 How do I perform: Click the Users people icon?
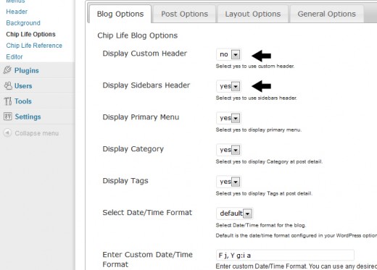coord(8,85)
